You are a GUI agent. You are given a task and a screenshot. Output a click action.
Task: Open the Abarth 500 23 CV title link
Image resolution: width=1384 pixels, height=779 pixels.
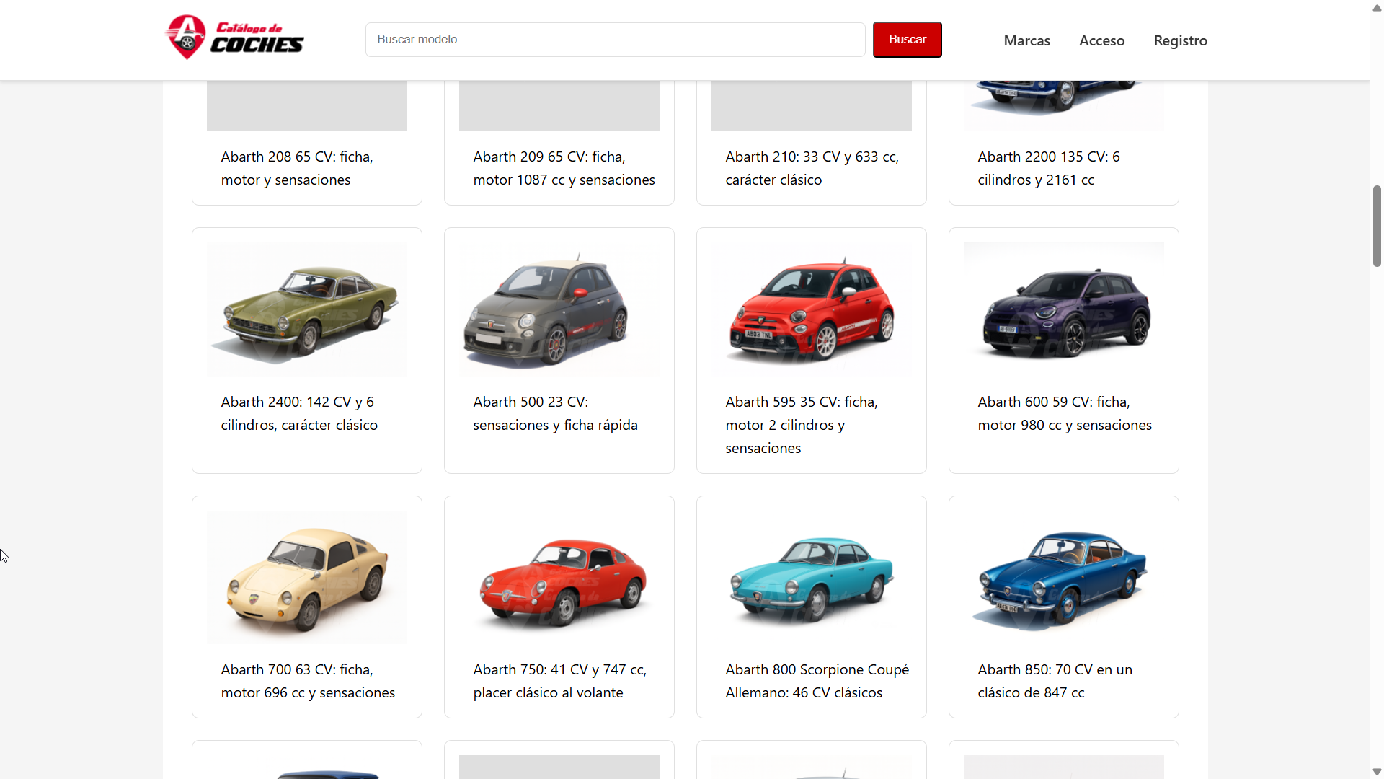click(555, 413)
